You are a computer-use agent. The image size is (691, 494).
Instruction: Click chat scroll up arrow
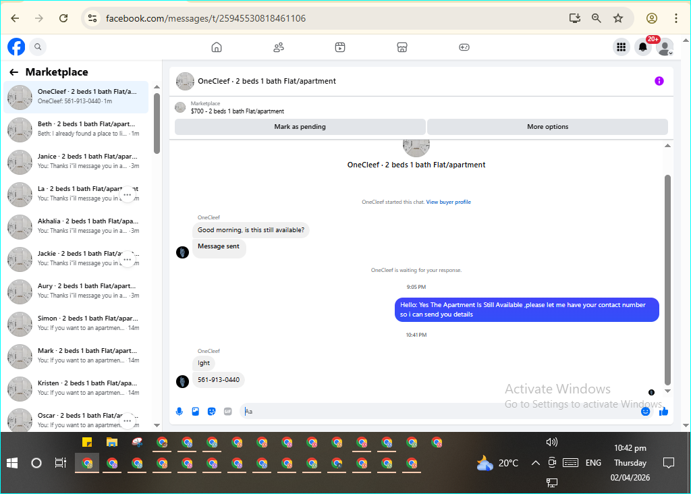pos(667,145)
